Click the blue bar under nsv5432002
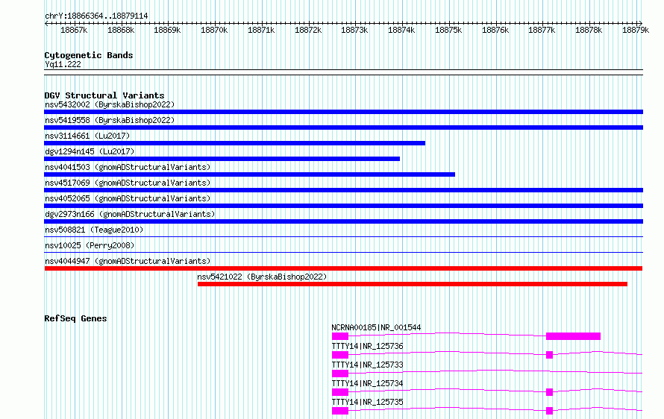Image resolution: width=664 pixels, height=419 pixels. [343, 112]
